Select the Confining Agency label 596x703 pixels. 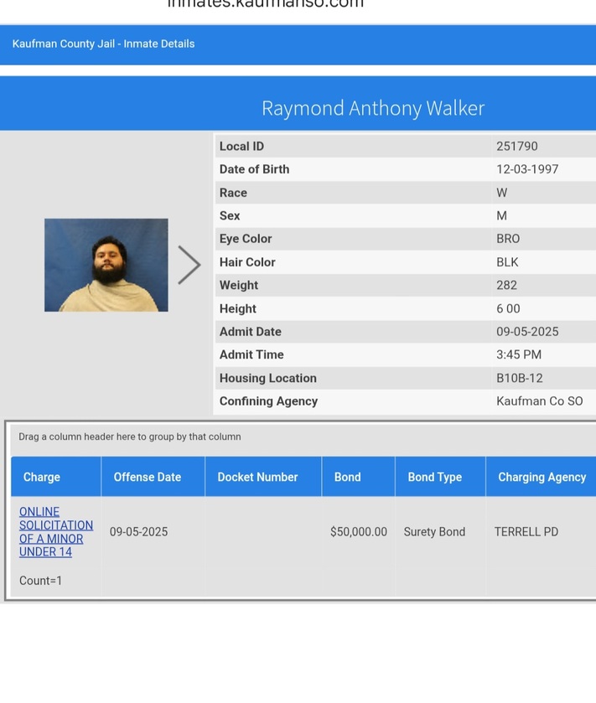(x=268, y=401)
